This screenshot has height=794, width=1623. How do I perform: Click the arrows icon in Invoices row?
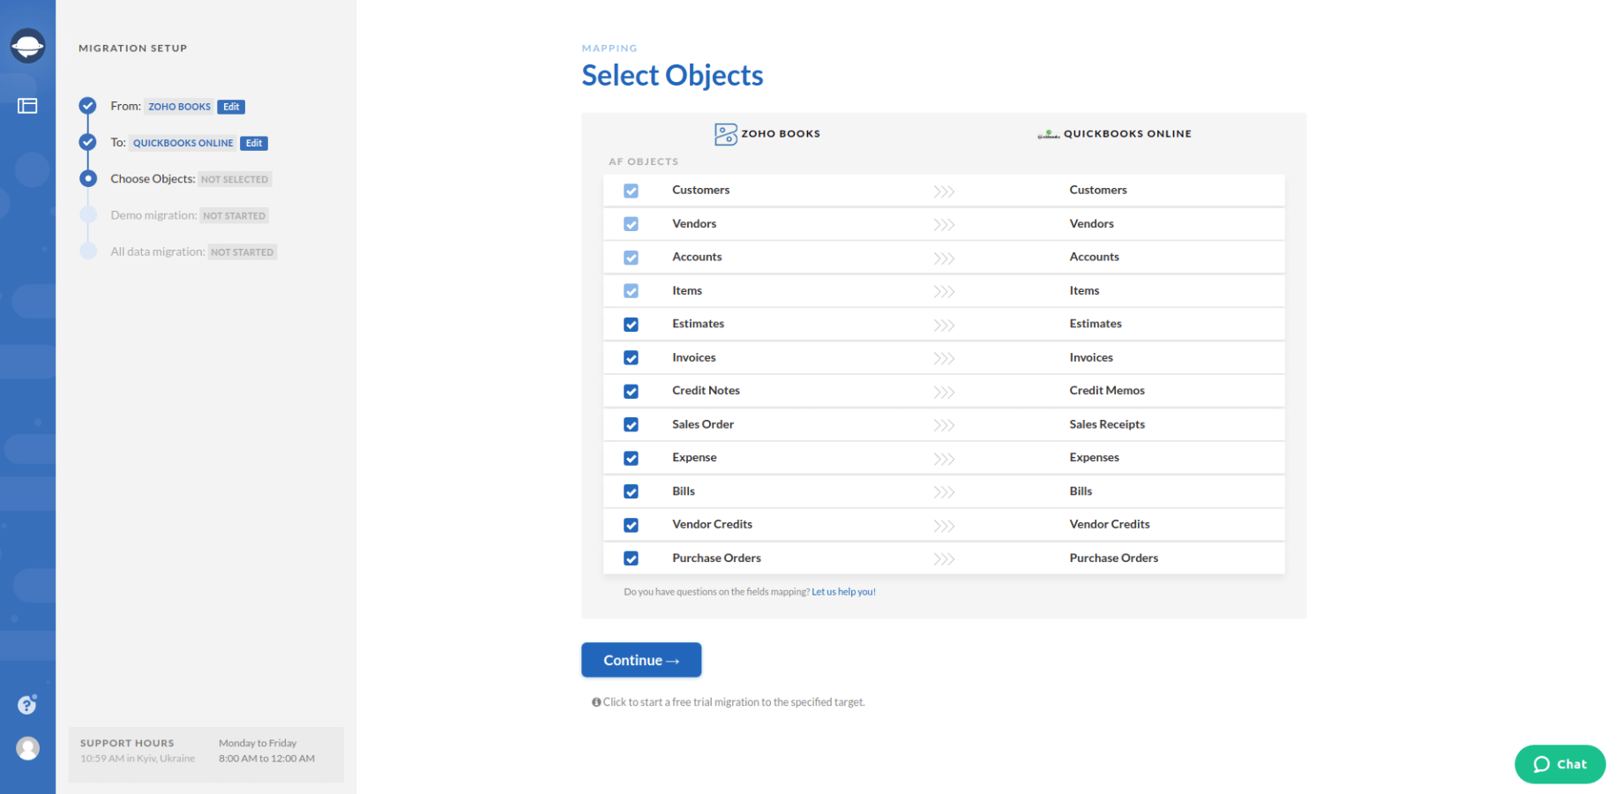click(944, 358)
